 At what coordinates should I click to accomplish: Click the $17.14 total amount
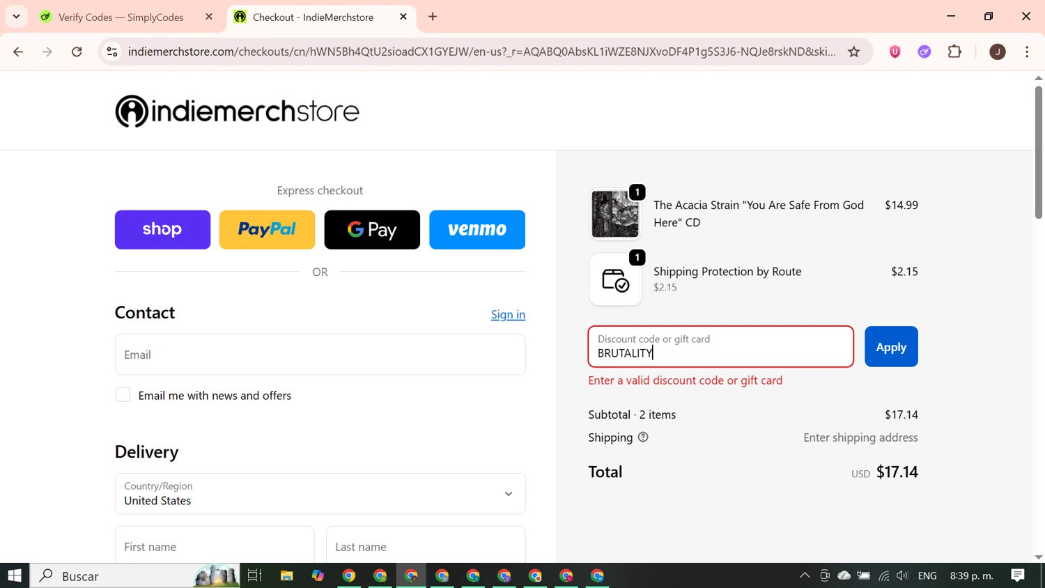[897, 472]
